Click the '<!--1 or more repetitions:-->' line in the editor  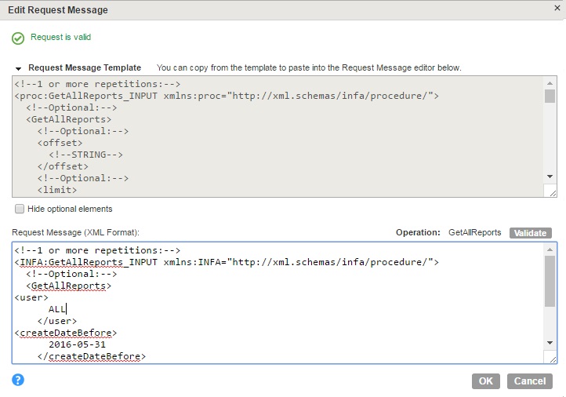coord(97,250)
